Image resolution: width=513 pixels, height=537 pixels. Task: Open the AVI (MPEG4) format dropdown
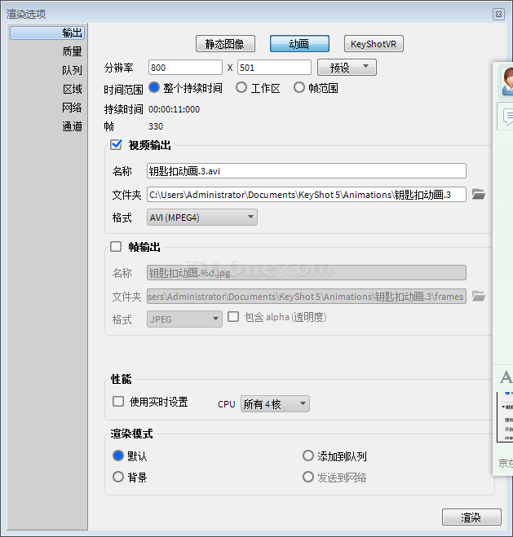pos(201,218)
